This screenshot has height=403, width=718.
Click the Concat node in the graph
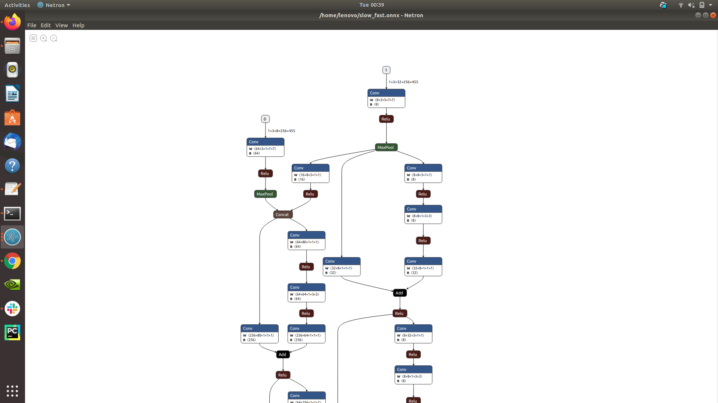[282, 214]
